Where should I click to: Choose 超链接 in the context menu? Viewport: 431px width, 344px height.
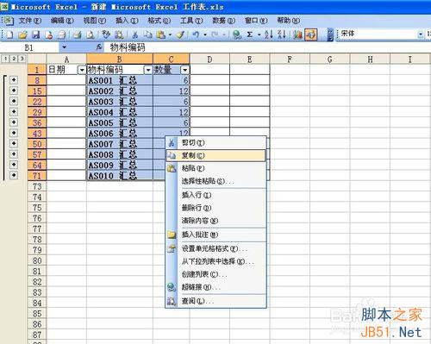tap(215, 287)
